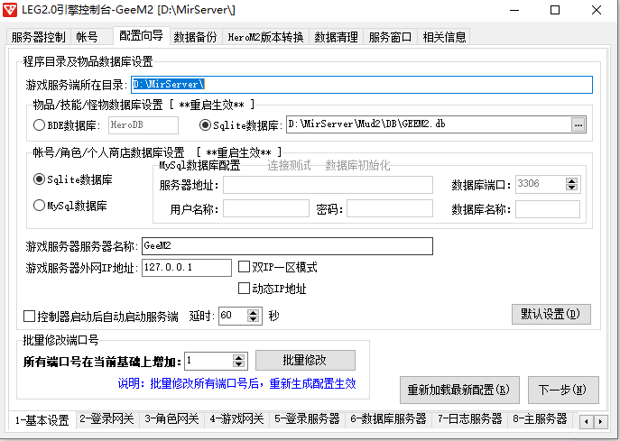Decrease the port increment spinner value
This screenshot has height=441, width=620.
pyautogui.click(x=239, y=364)
